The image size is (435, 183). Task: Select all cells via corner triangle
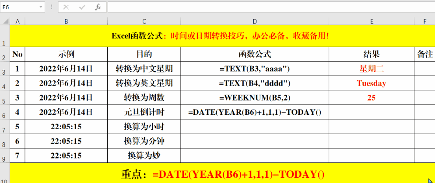point(5,21)
